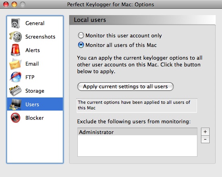Image resolution: width=222 pixels, height=177 pixels.
Task: Go to the Email envelope icon
Action: [15, 64]
